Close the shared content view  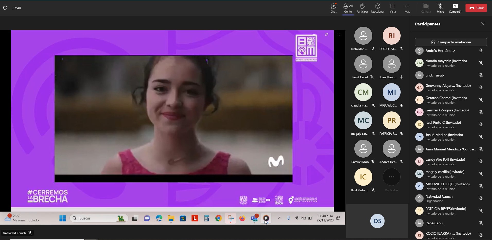pos(339,35)
